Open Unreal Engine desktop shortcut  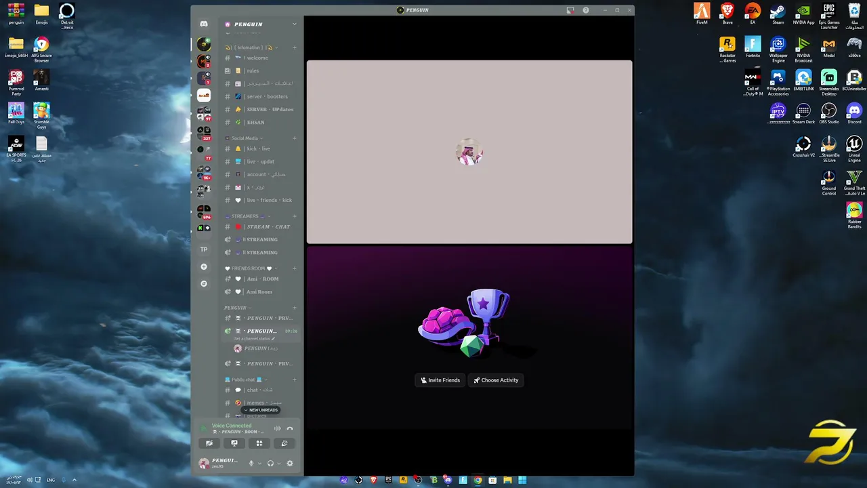click(x=854, y=149)
